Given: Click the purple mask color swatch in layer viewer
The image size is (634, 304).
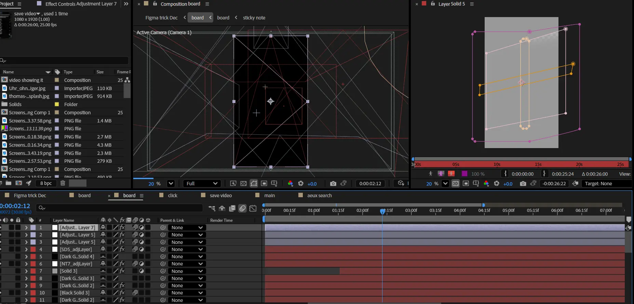Looking at the screenshot, I should (x=464, y=174).
